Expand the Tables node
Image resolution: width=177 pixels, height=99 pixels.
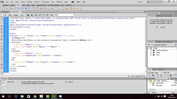[x=151, y=53]
